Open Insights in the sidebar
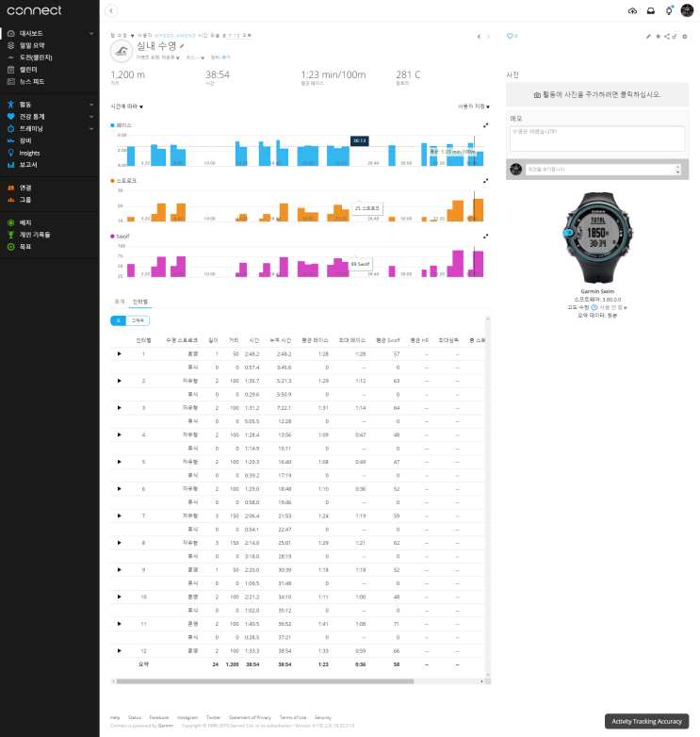 coord(29,153)
